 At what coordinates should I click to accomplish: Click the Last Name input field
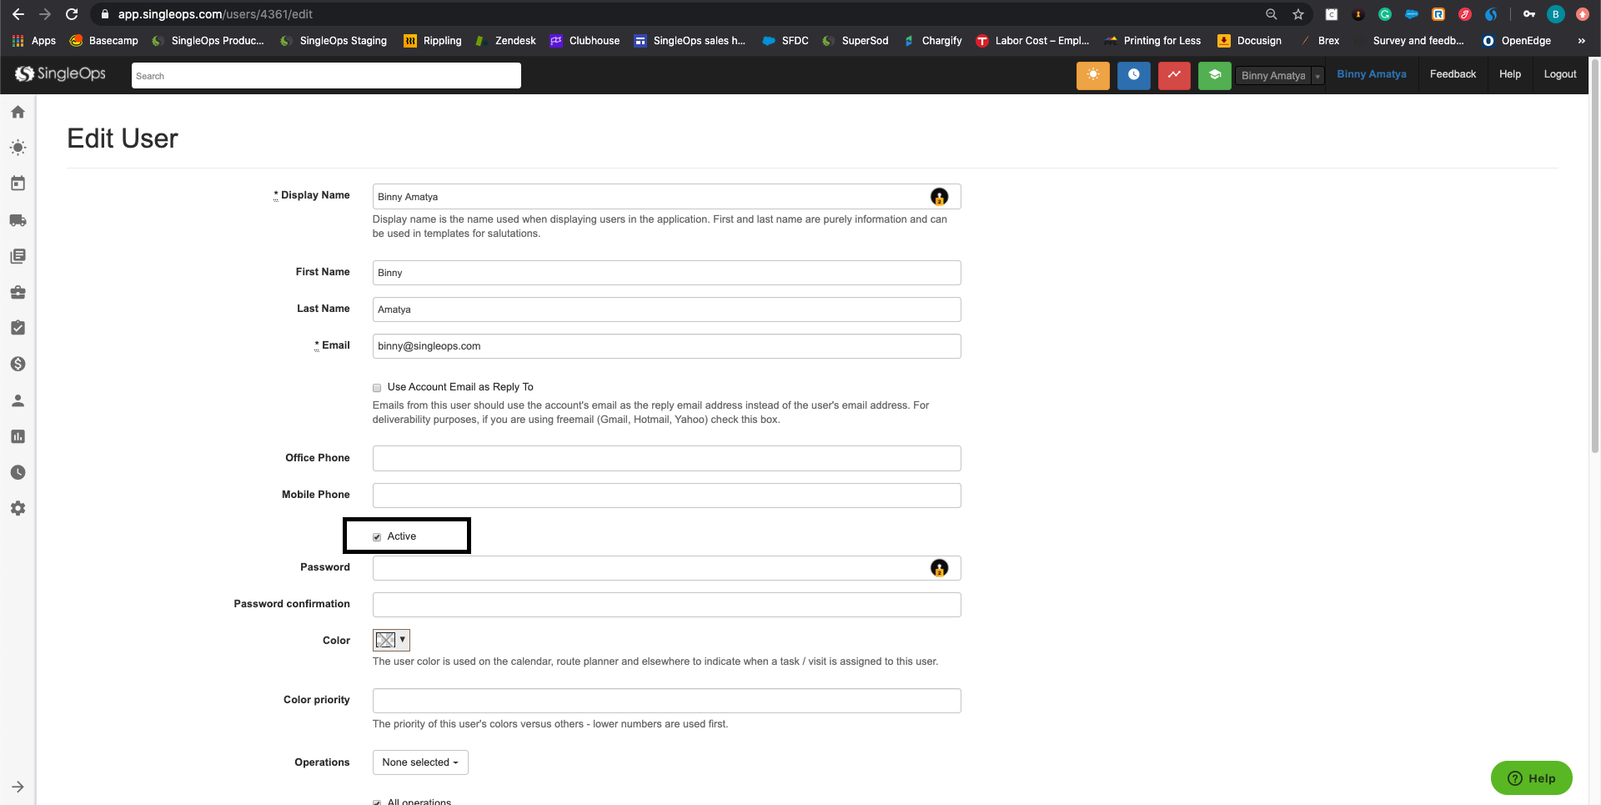pos(666,309)
